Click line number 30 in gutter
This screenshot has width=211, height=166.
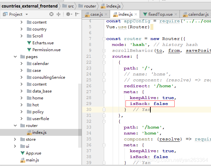click(89, 110)
